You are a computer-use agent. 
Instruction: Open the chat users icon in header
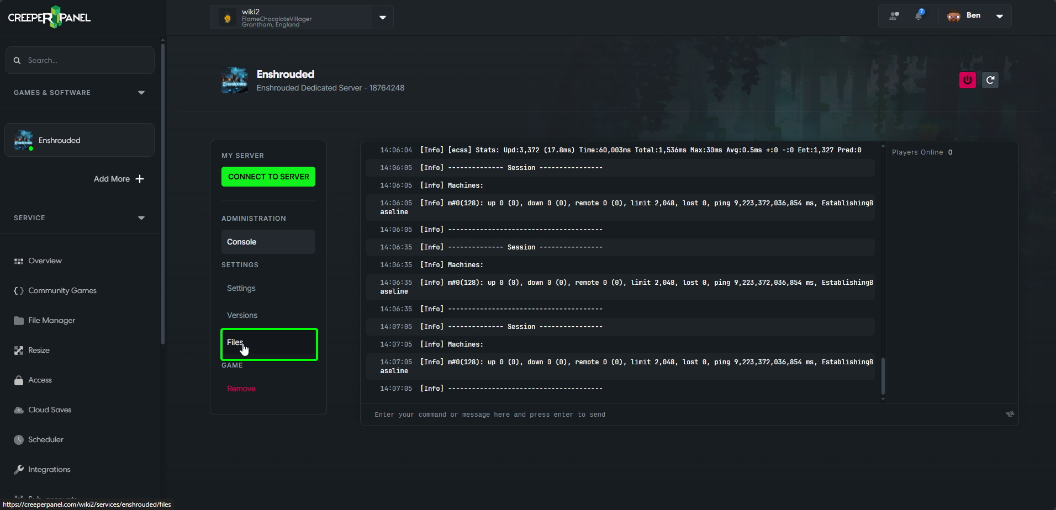[894, 16]
